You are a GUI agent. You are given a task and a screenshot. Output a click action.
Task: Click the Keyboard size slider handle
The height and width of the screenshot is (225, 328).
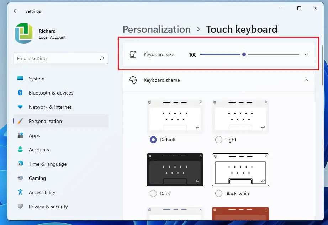pos(244,54)
